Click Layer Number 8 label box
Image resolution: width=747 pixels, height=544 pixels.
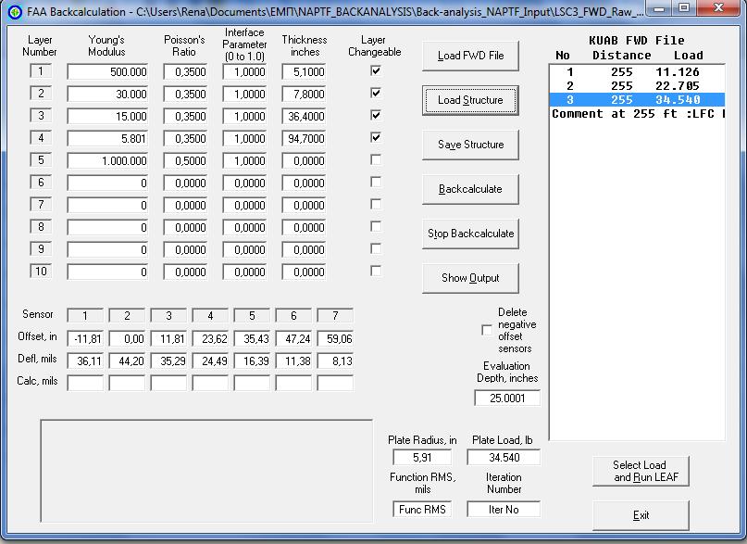coord(41,226)
